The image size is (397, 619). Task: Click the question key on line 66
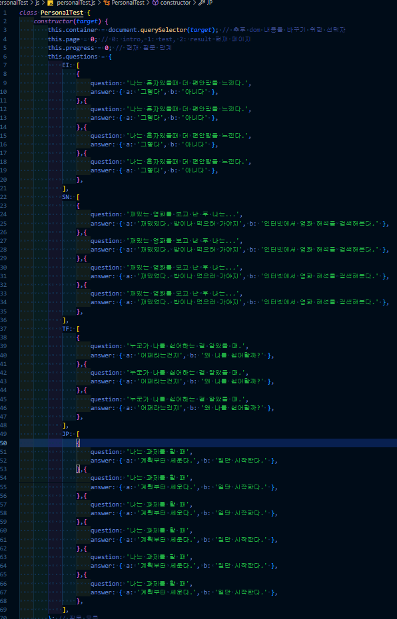[105, 584]
